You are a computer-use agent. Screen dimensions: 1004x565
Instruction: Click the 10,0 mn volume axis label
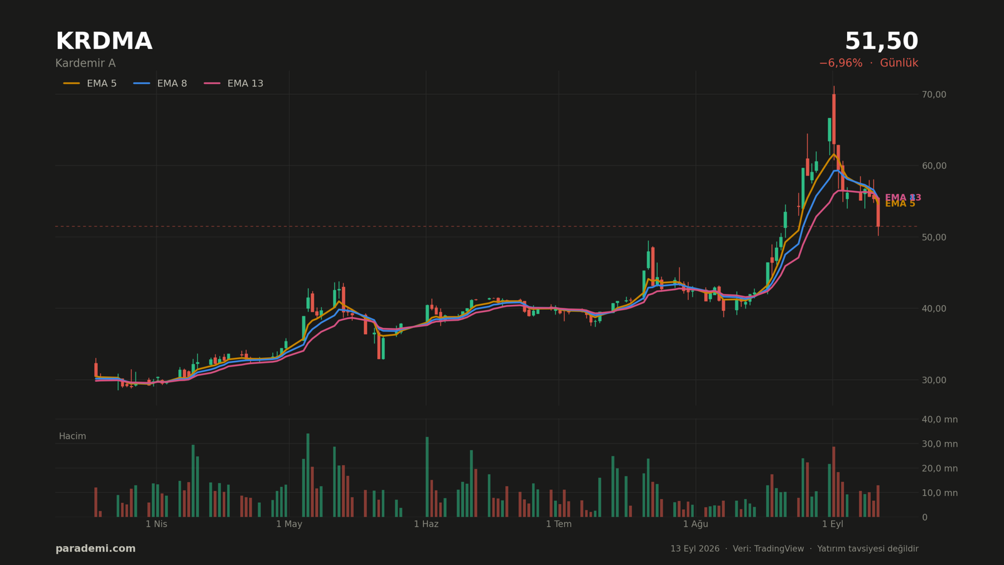coord(939,493)
